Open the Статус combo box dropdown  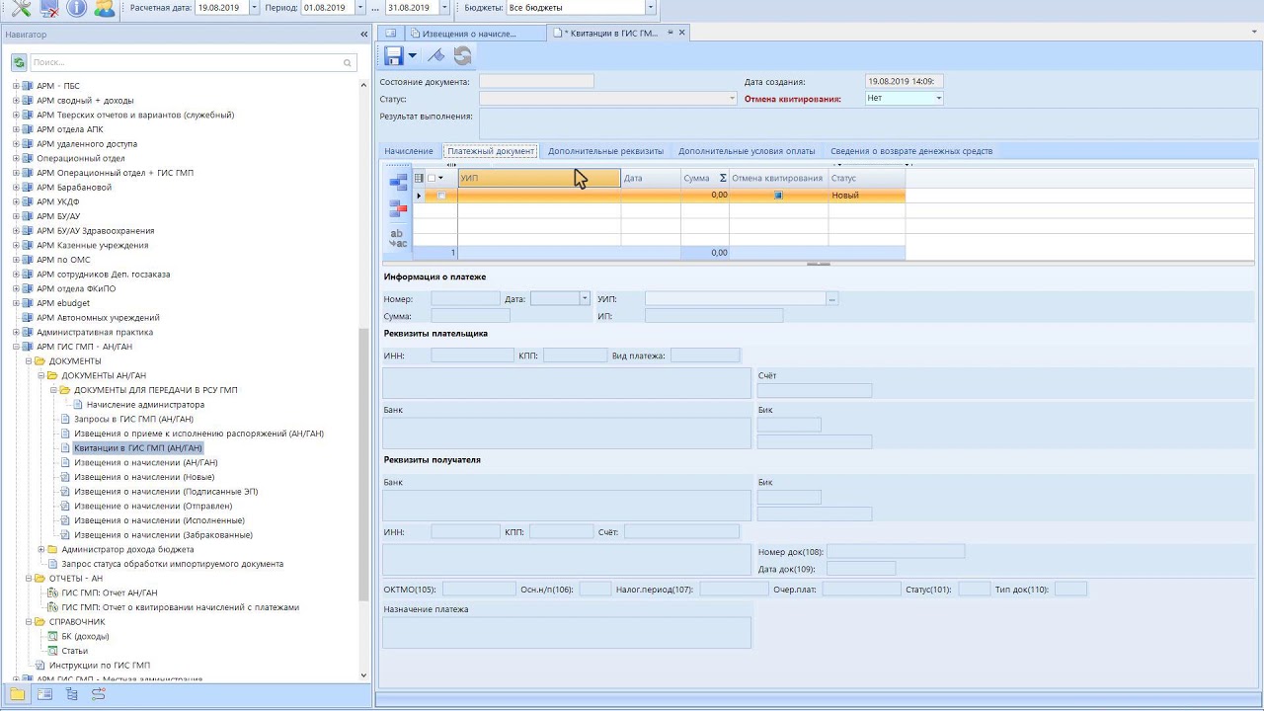732,99
